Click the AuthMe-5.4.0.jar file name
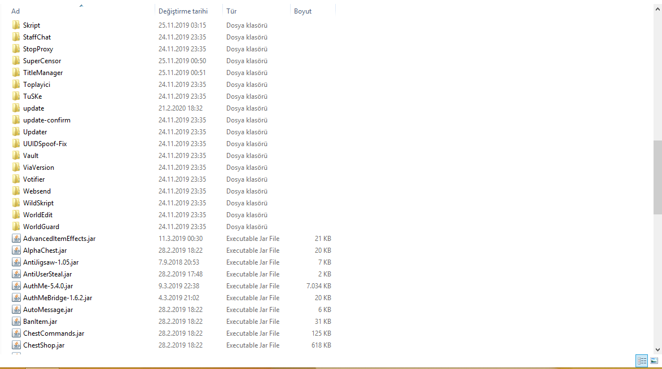Viewport: 662px width, 369px height. click(x=48, y=286)
